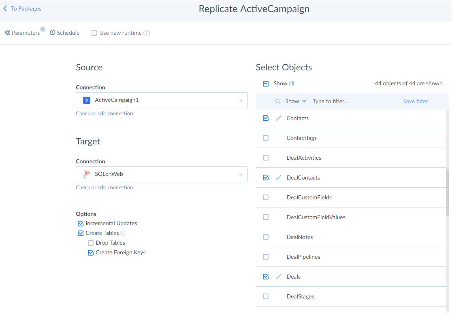This screenshot has height=315, width=452.
Task: Click the info icon beside Create Tables
Action: pos(123,233)
